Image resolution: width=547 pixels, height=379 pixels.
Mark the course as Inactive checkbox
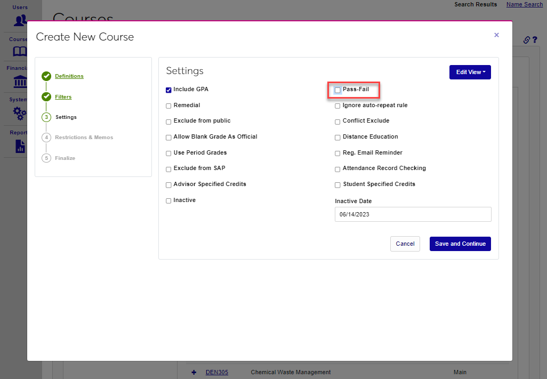[x=168, y=201]
